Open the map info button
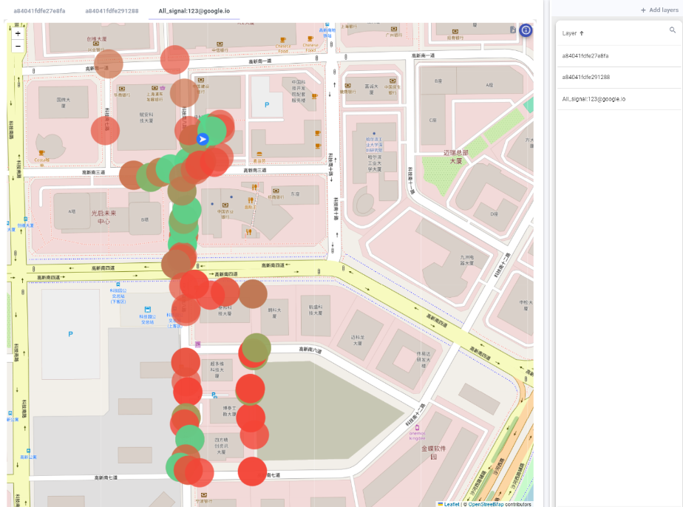 tap(526, 30)
